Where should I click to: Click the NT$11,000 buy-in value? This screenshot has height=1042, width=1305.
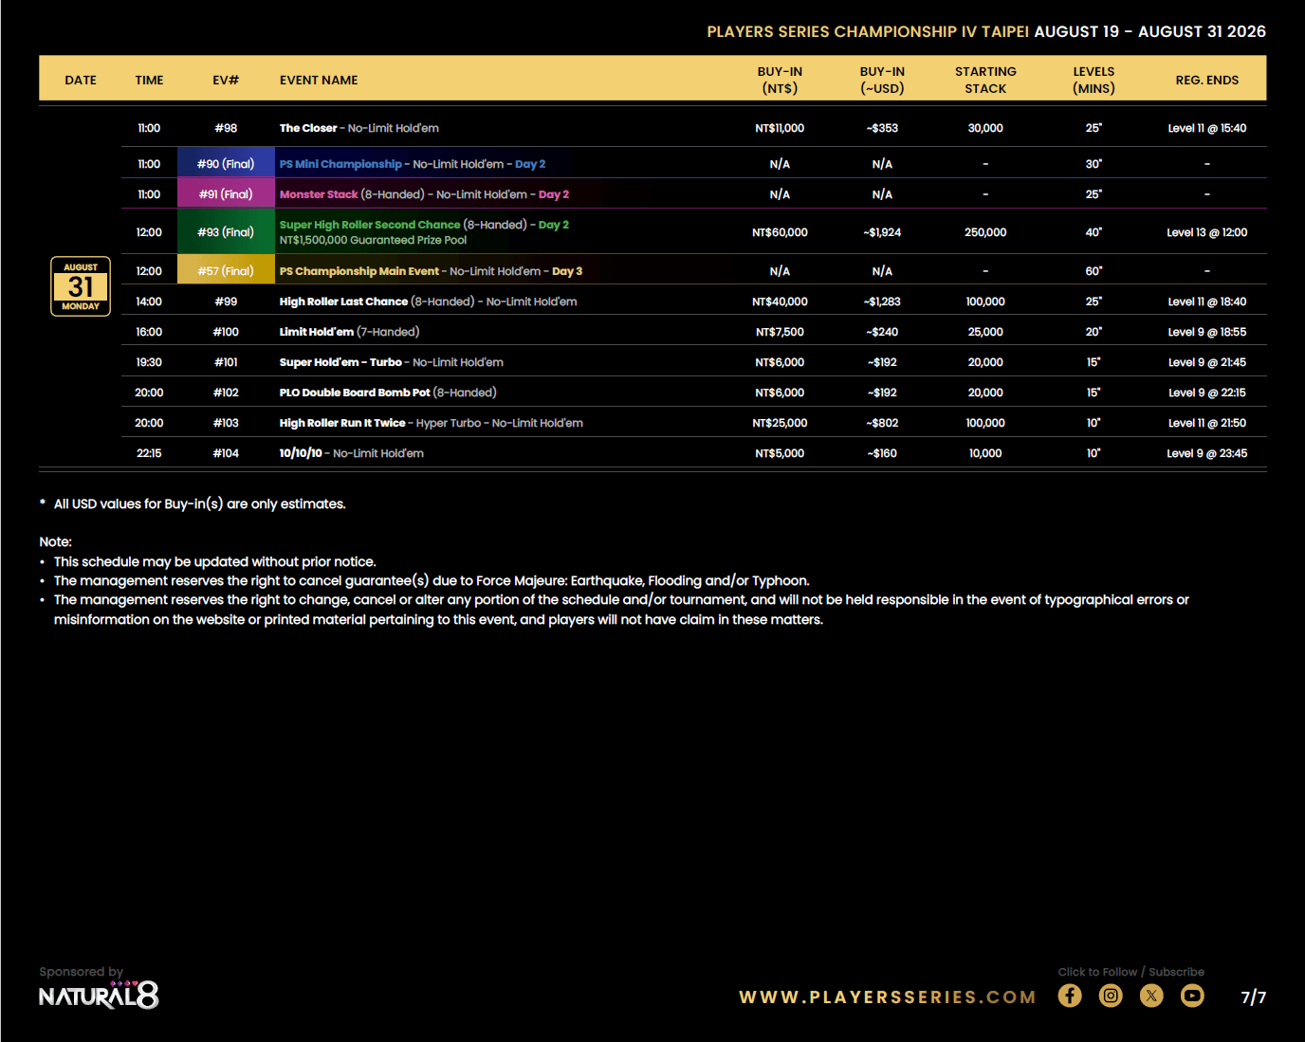[x=780, y=128]
